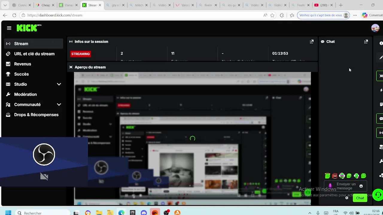The image size is (383, 215).
Task: Click the 01:13:53 stream duration
Action: [280, 53]
